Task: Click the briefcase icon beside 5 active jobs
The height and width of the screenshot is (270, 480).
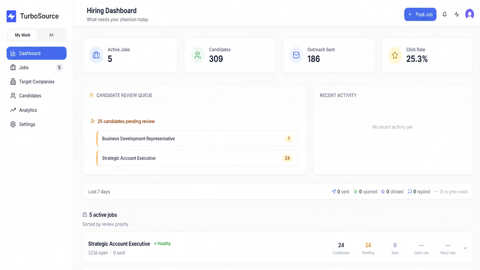Action: [85, 215]
